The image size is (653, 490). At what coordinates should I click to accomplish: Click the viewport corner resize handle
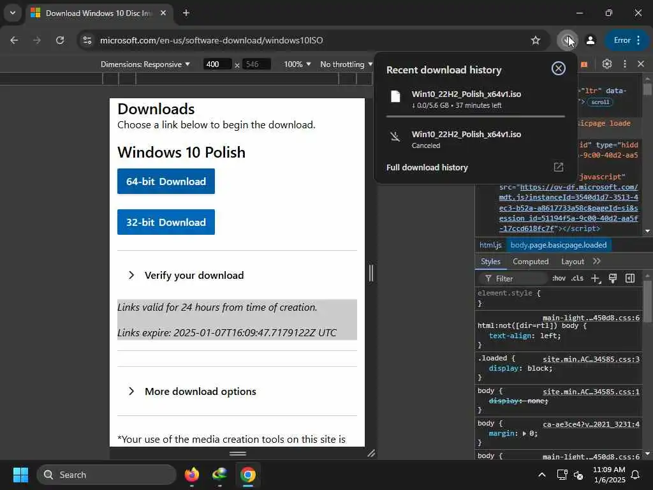click(x=371, y=454)
